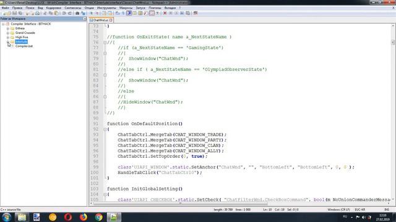The image size is (396, 222).
Task: Toggle synchronized vertical scrolling
Action: [x=104, y=13]
